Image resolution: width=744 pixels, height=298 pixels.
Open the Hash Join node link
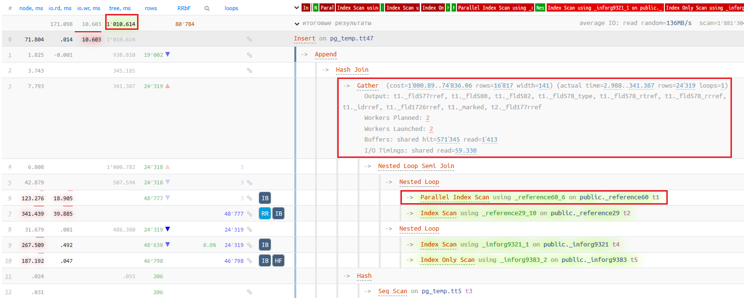point(352,70)
